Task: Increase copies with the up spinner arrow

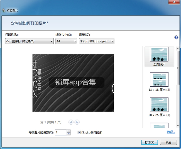Action: coord(69,131)
